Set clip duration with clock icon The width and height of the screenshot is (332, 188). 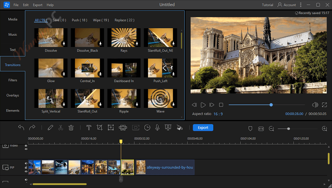147,127
